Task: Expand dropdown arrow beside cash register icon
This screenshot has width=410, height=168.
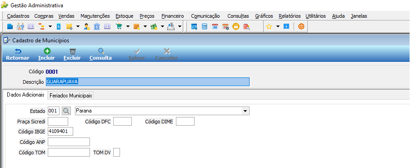Action: [180, 26]
